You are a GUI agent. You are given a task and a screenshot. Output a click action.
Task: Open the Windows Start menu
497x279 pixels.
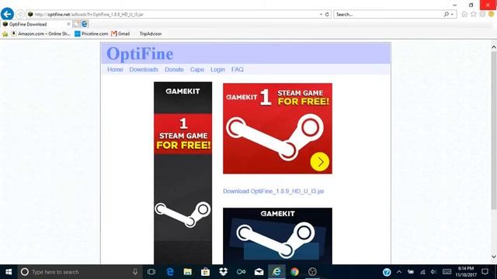coord(9,272)
